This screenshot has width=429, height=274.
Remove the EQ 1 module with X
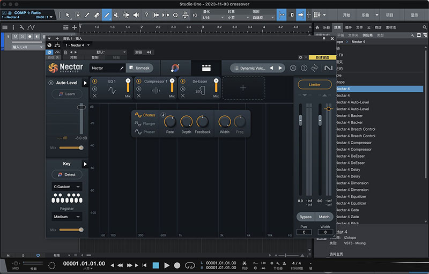click(x=95, y=95)
